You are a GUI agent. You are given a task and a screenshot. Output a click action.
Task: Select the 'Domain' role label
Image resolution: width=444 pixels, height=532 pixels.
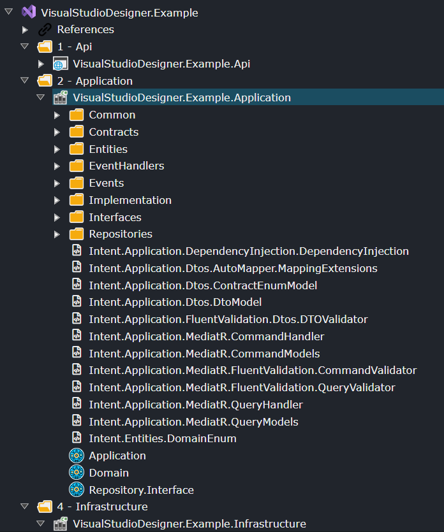[108, 473]
